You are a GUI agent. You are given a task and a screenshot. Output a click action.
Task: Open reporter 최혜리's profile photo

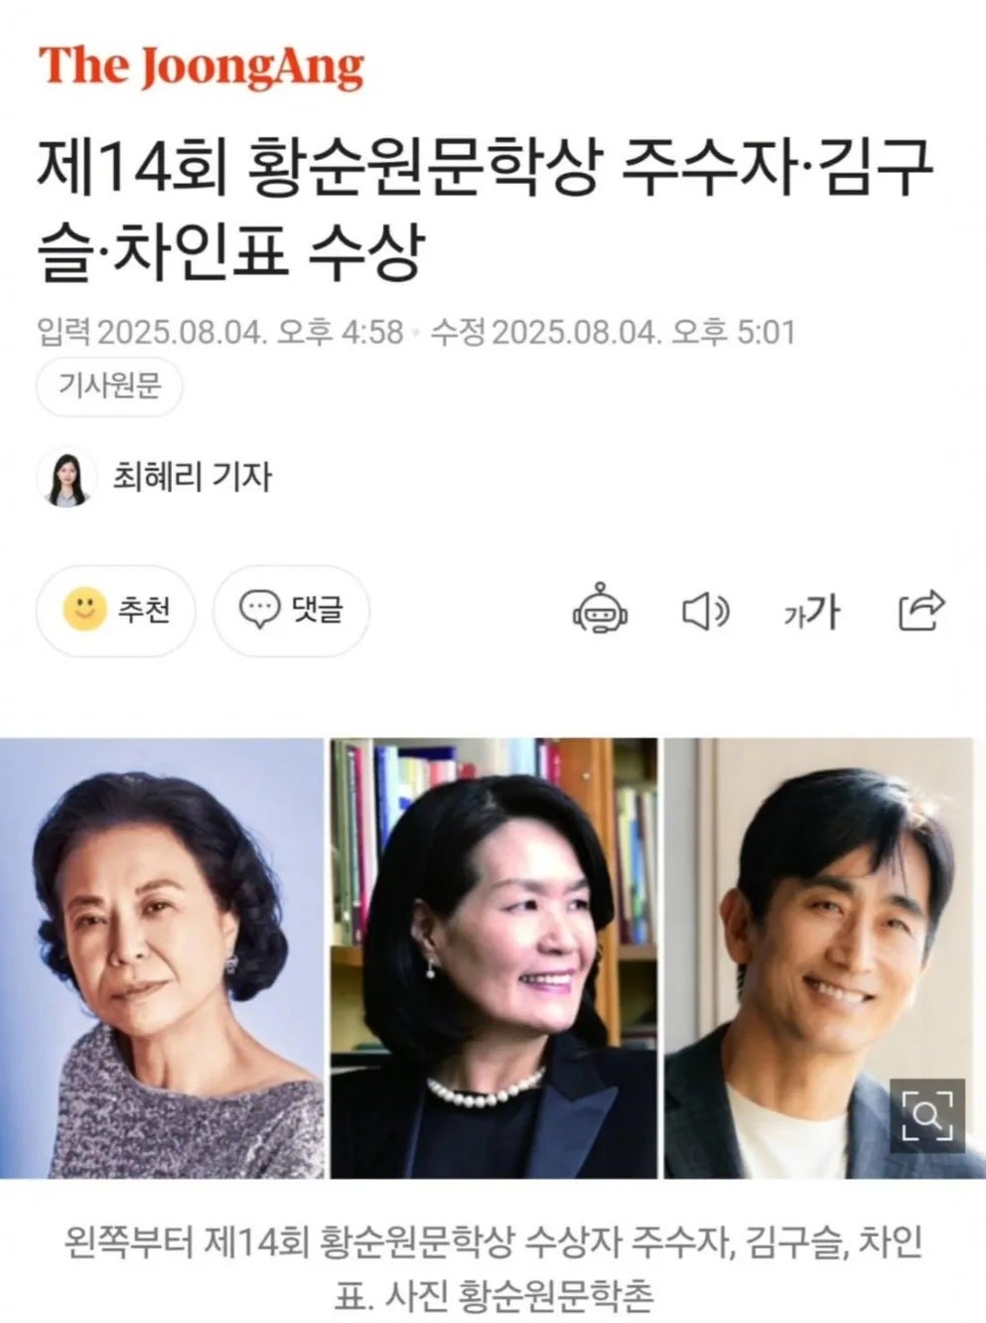point(67,477)
